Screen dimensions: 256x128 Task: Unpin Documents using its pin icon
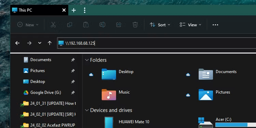coord(73,60)
